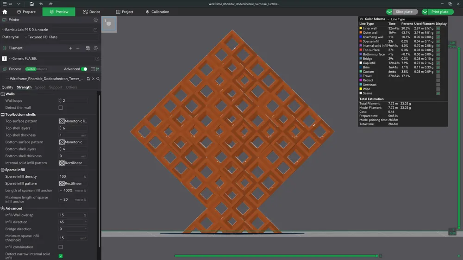Go to the Home screen icon
The width and height of the screenshot is (463, 260).
(5, 12)
